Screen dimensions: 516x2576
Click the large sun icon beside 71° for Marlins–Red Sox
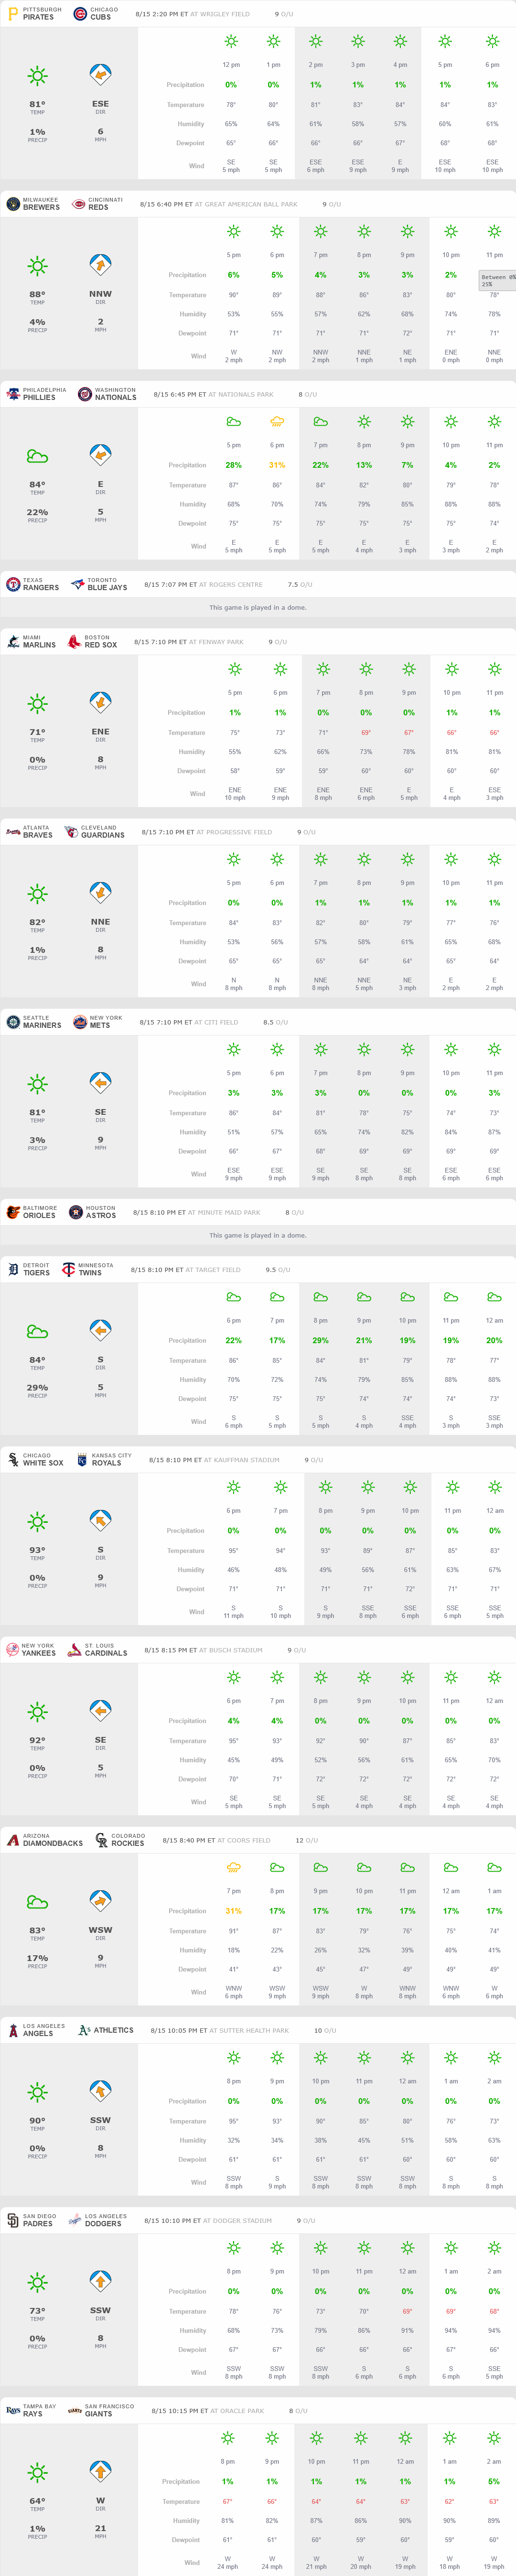(37, 703)
